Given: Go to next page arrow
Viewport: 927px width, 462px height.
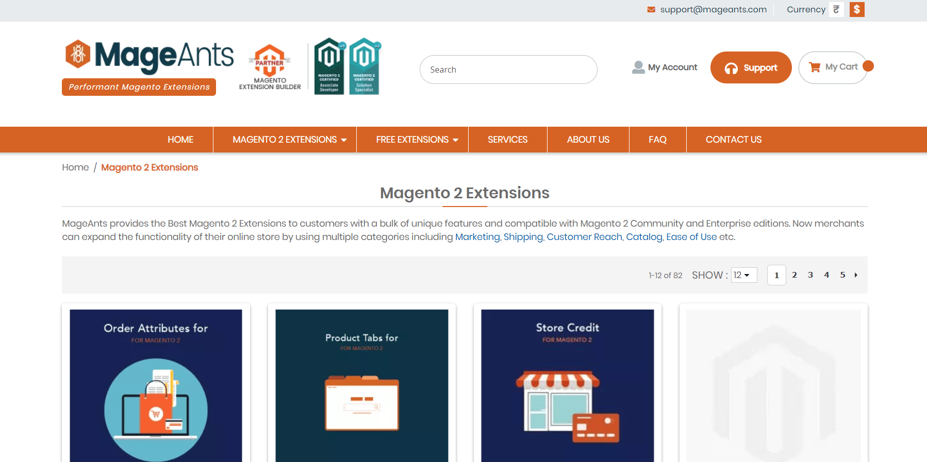Looking at the screenshot, I should pyautogui.click(x=856, y=275).
